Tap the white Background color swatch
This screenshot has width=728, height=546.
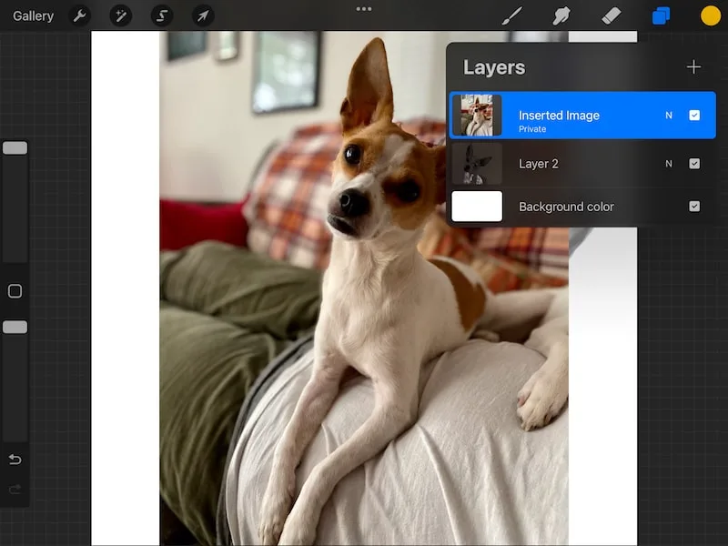click(477, 207)
